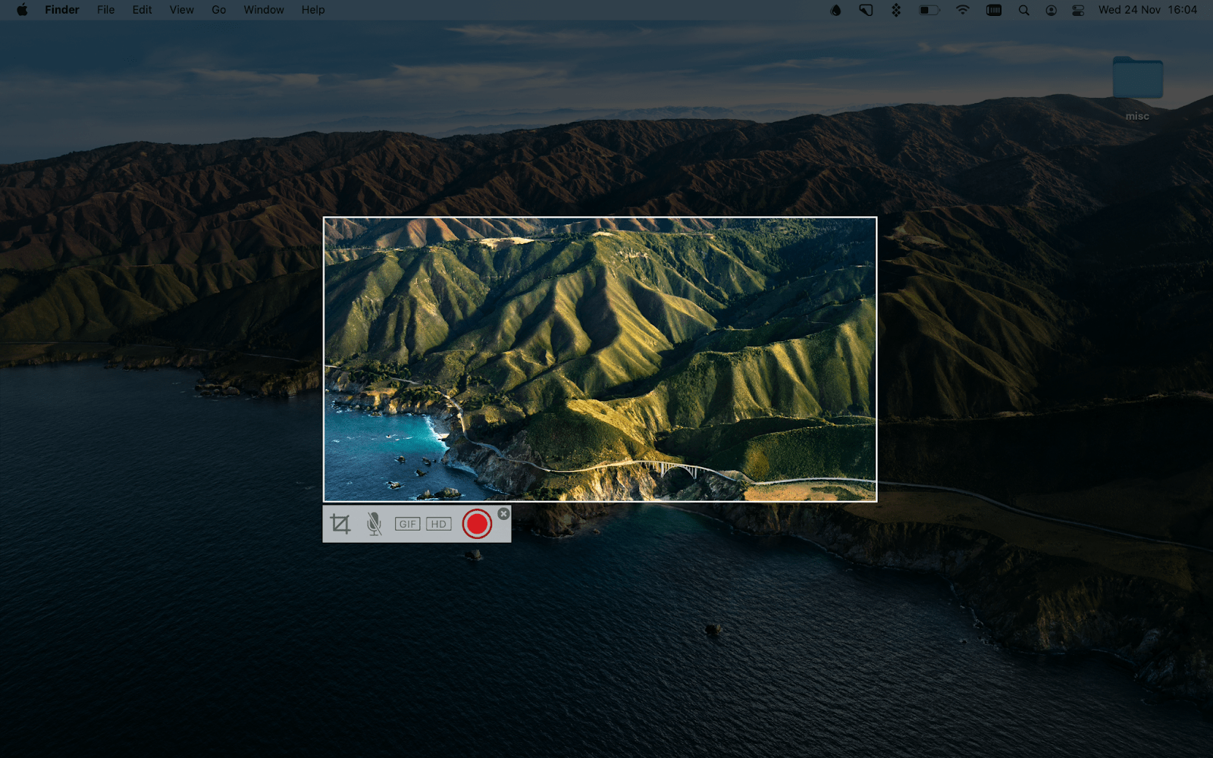Viewport: 1213px width, 758px height.
Task: Open Spotlight search
Action: (x=1023, y=10)
